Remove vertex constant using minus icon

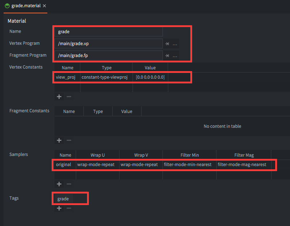[x=69, y=96]
